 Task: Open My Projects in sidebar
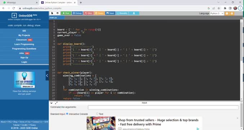[24, 35]
